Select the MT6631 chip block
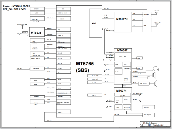 tap(36, 33)
